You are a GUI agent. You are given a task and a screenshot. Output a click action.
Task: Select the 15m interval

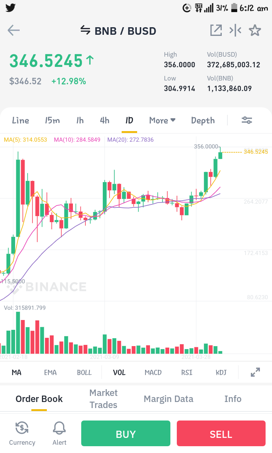click(x=52, y=121)
